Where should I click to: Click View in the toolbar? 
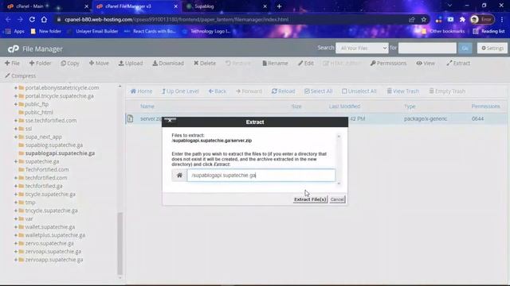[x=426, y=64]
